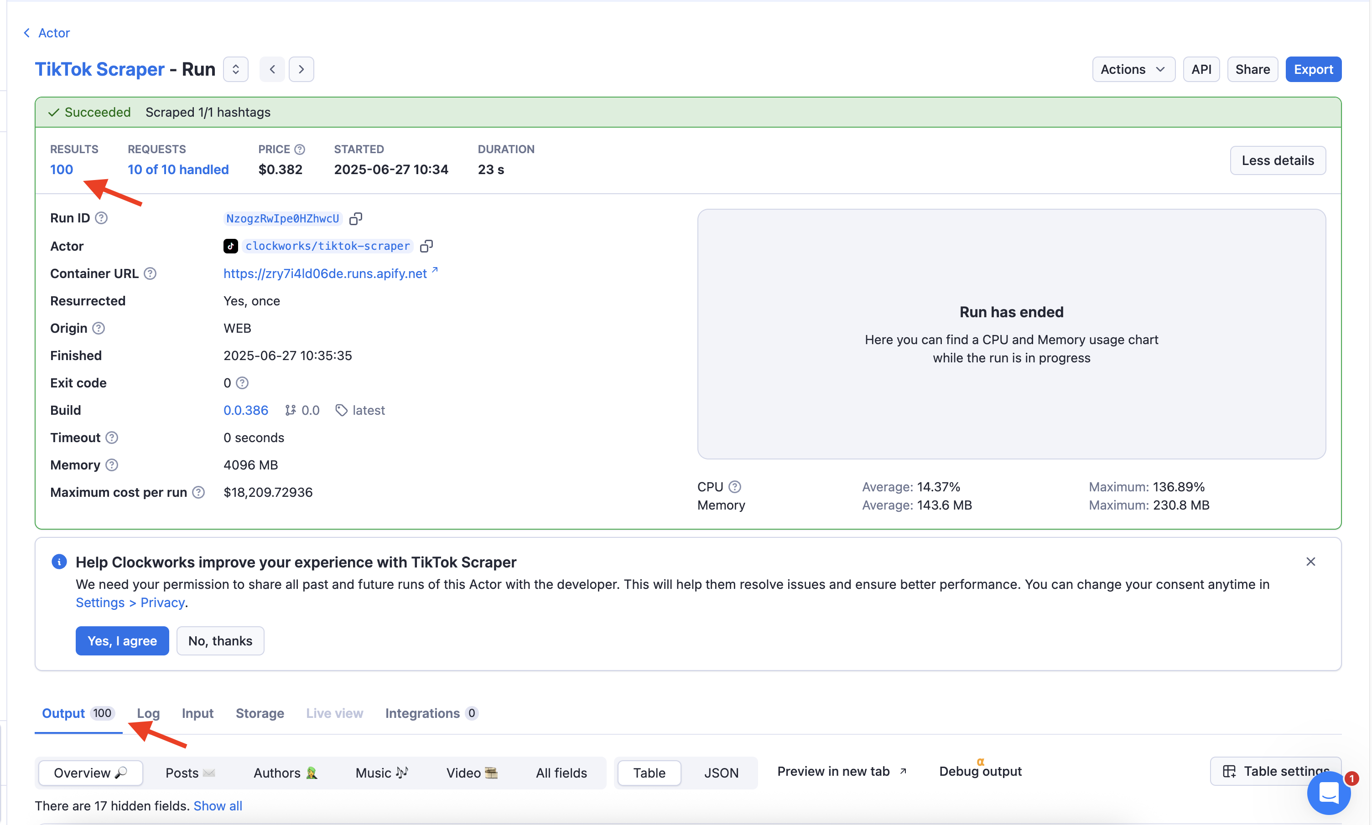Screen dimensions: 1372x825
Task: Open the Settings > Privacy link
Action: coord(130,603)
